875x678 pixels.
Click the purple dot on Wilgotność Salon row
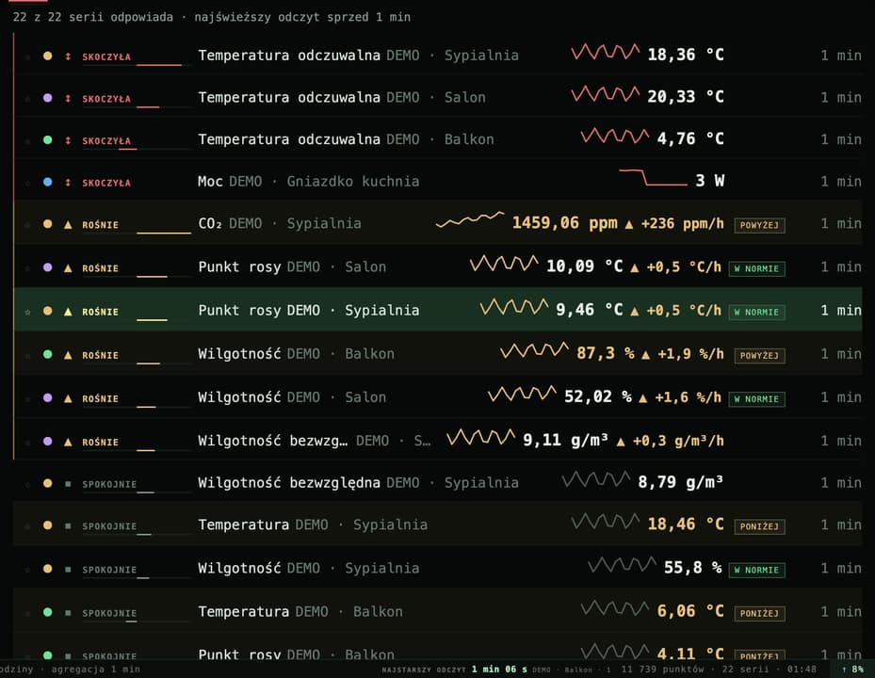pyautogui.click(x=47, y=398)
